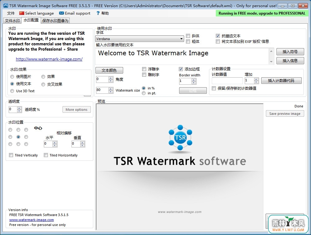Enable the 斜体 italic checkbox
311x235 pixels.
click(188, 36)
